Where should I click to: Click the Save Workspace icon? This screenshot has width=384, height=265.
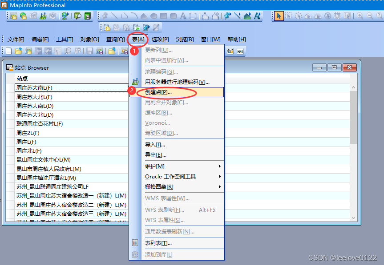coord(100,51)
